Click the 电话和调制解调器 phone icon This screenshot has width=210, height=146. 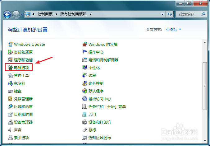click(85, 60)
